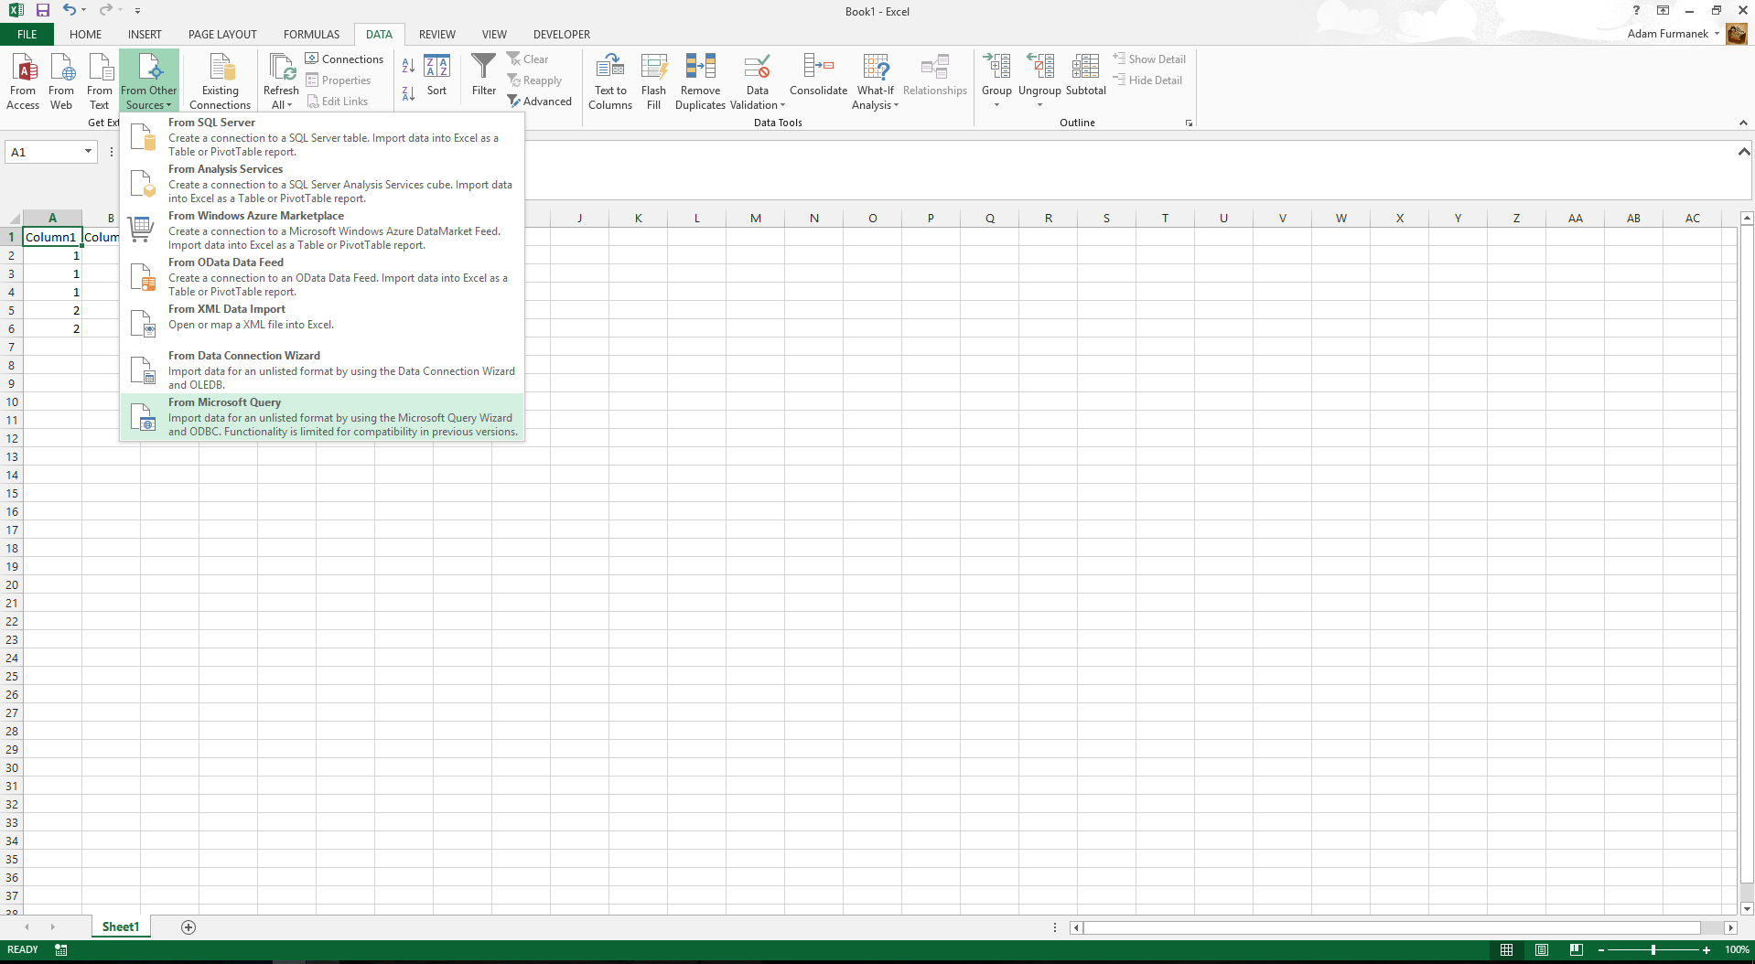Open Existing Connections
This screenshot has width=1755, height=964.
click(220, 80)
